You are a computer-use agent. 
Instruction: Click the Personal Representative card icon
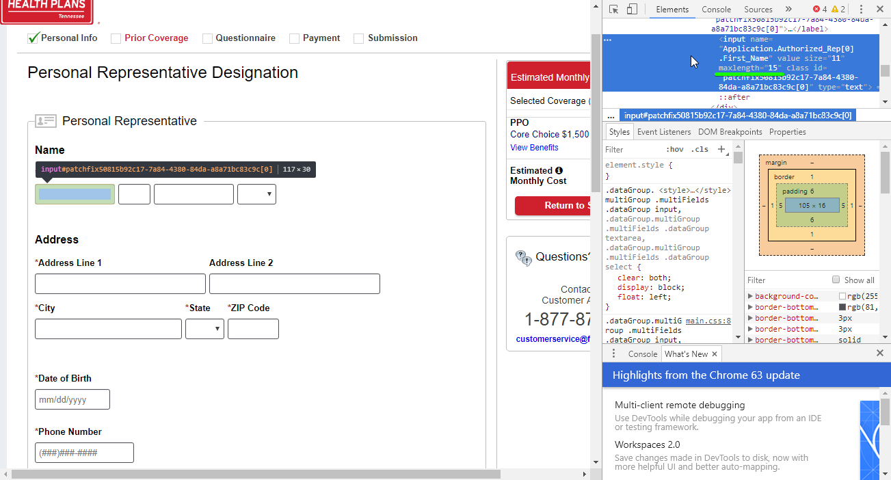[45, 121]
